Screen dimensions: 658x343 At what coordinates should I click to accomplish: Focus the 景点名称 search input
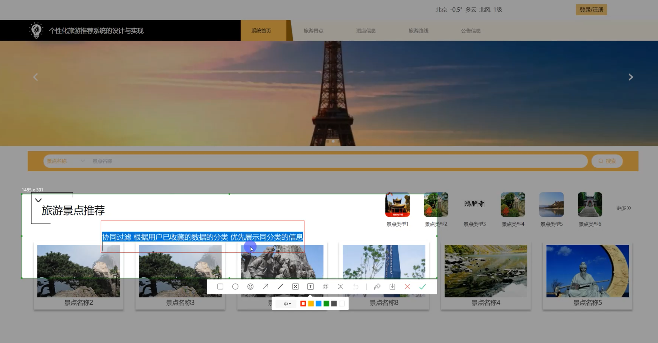tap(338, 161)
